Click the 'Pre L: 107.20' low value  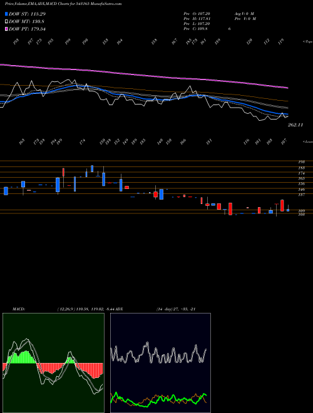pyautogui.click(x=197, y=24)
